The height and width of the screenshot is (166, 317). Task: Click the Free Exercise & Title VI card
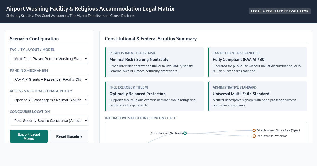click(154, 96)
